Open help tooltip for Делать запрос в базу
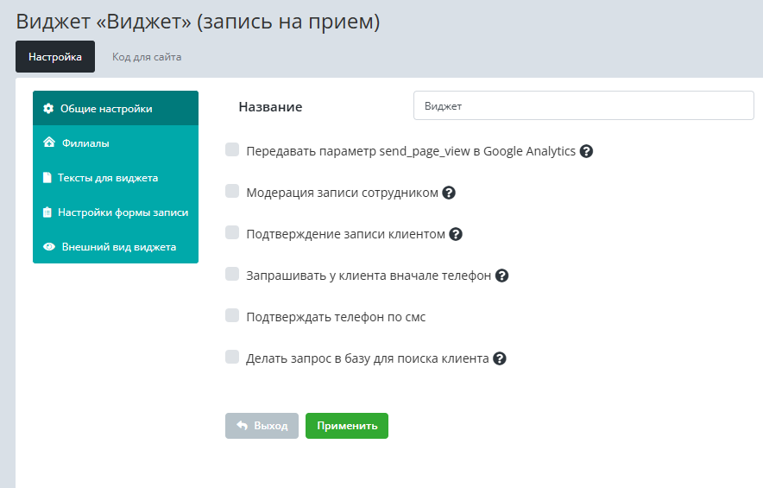 [x=500, y=358]
